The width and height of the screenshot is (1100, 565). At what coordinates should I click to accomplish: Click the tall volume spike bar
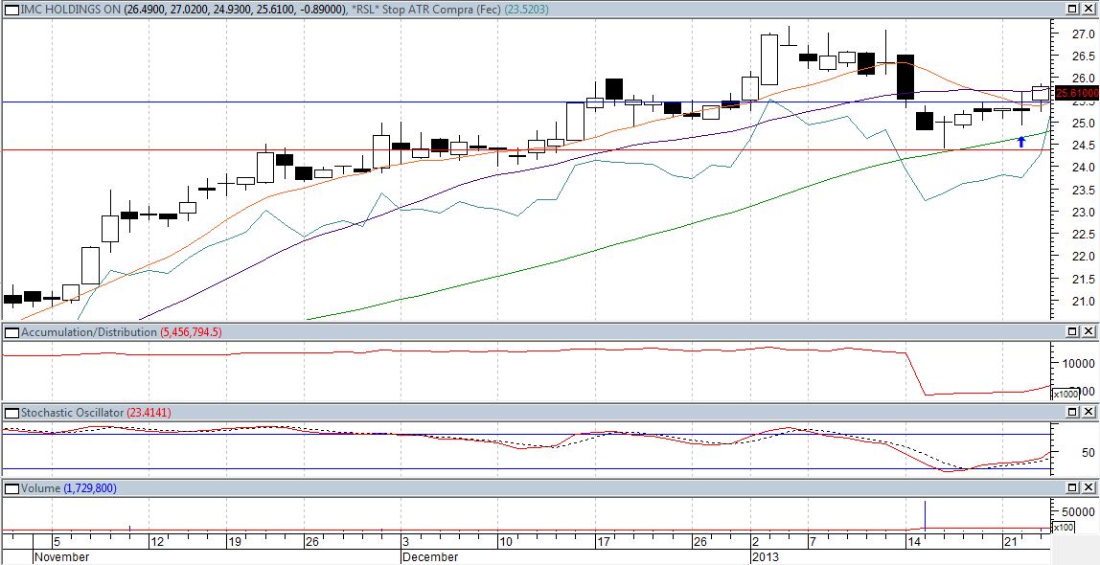[x=926, y=514]
